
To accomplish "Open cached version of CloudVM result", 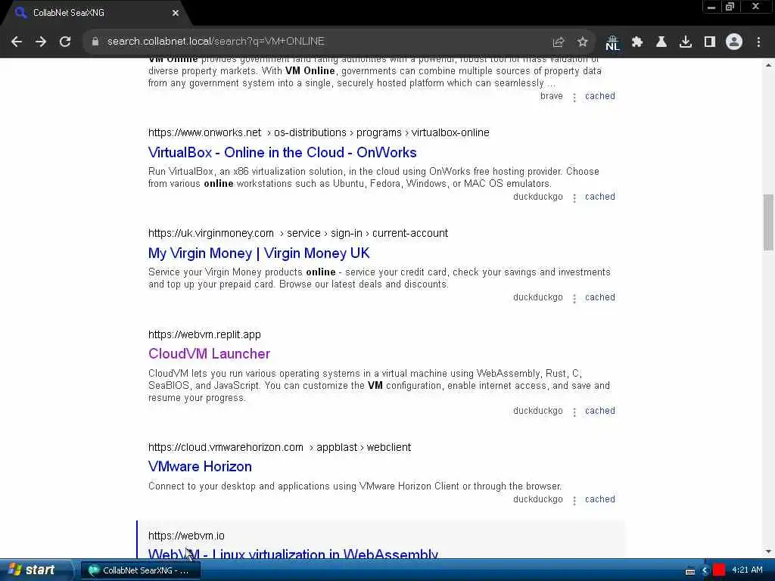I will pos(600,411).
